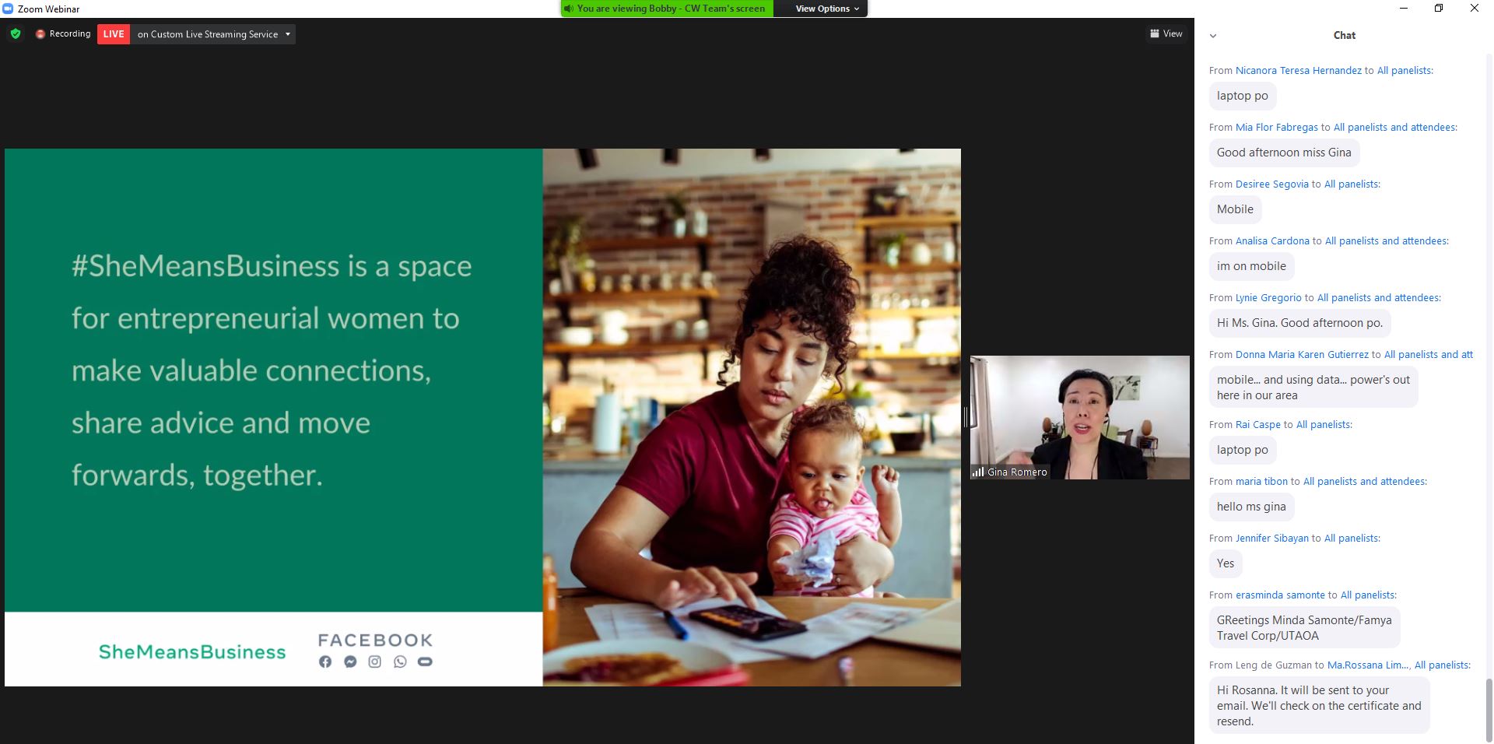1494x744 pixels.
Task: Click the Portal icon on the slide
Action: (x=425, y=662)
